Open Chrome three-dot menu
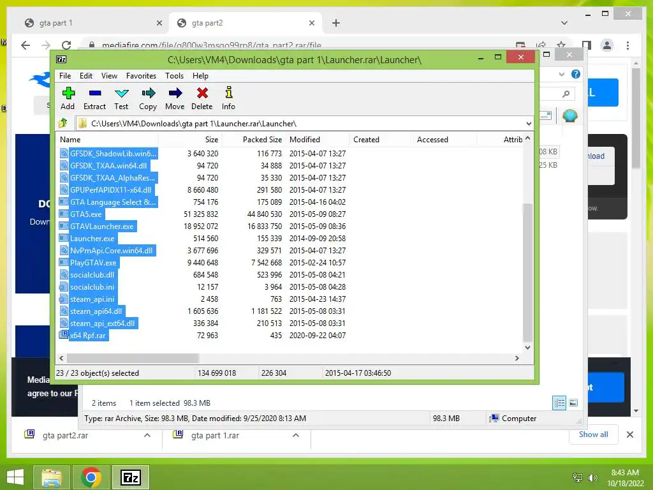This screenshot has height=490, width=653. pos(627,45)
